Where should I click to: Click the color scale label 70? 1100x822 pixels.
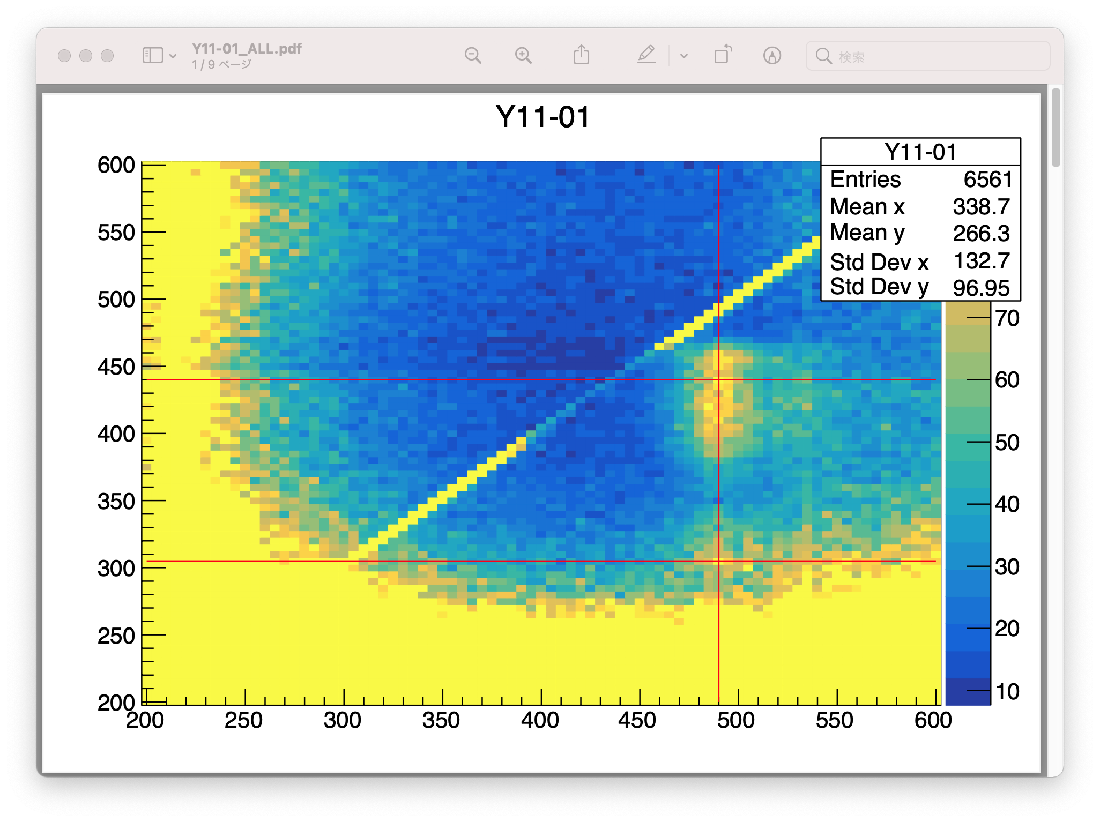[1007, 318]
